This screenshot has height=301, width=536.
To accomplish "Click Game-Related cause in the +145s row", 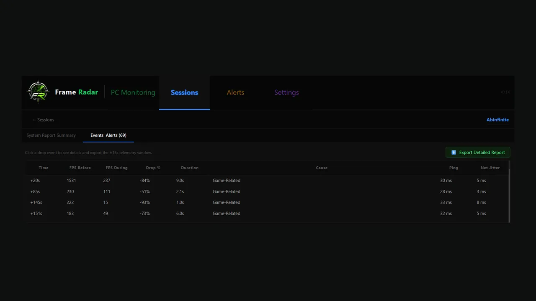I will pos(227,202).
